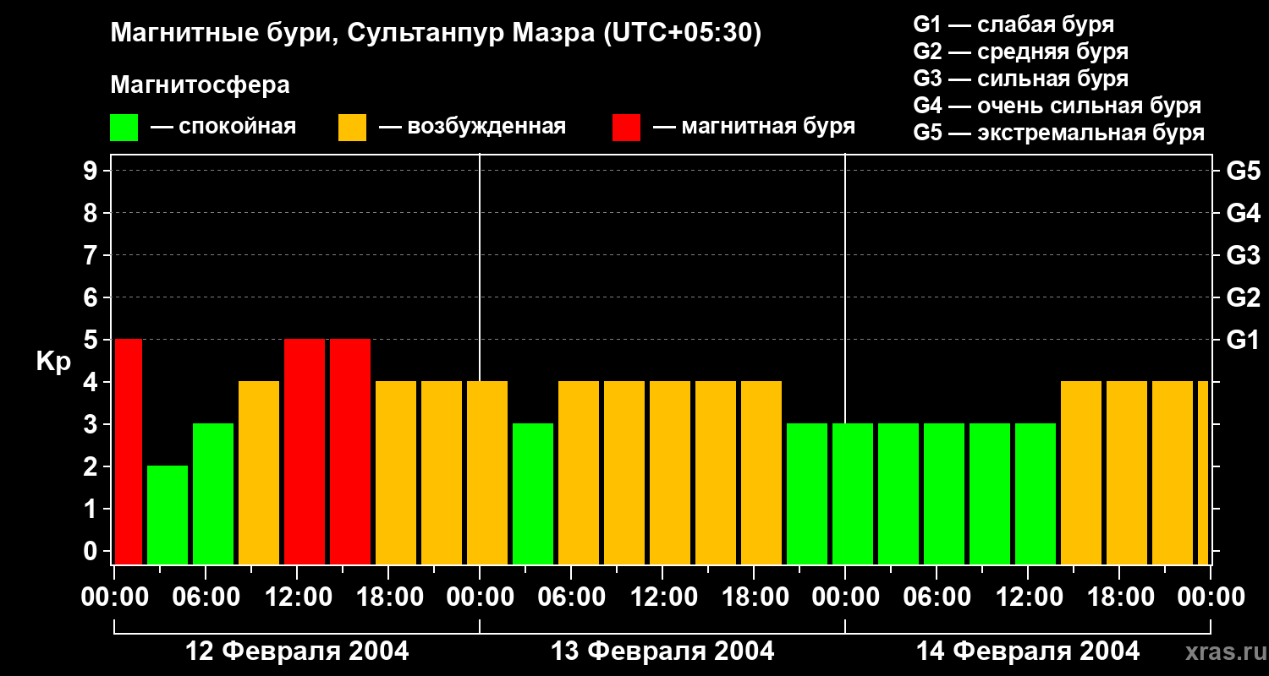Click the chart title "Магнитные бури, Сультанпур Мазра (UTC+05:30)"
This screenshot has width=1269, height=676.
[x=437, y=34]
